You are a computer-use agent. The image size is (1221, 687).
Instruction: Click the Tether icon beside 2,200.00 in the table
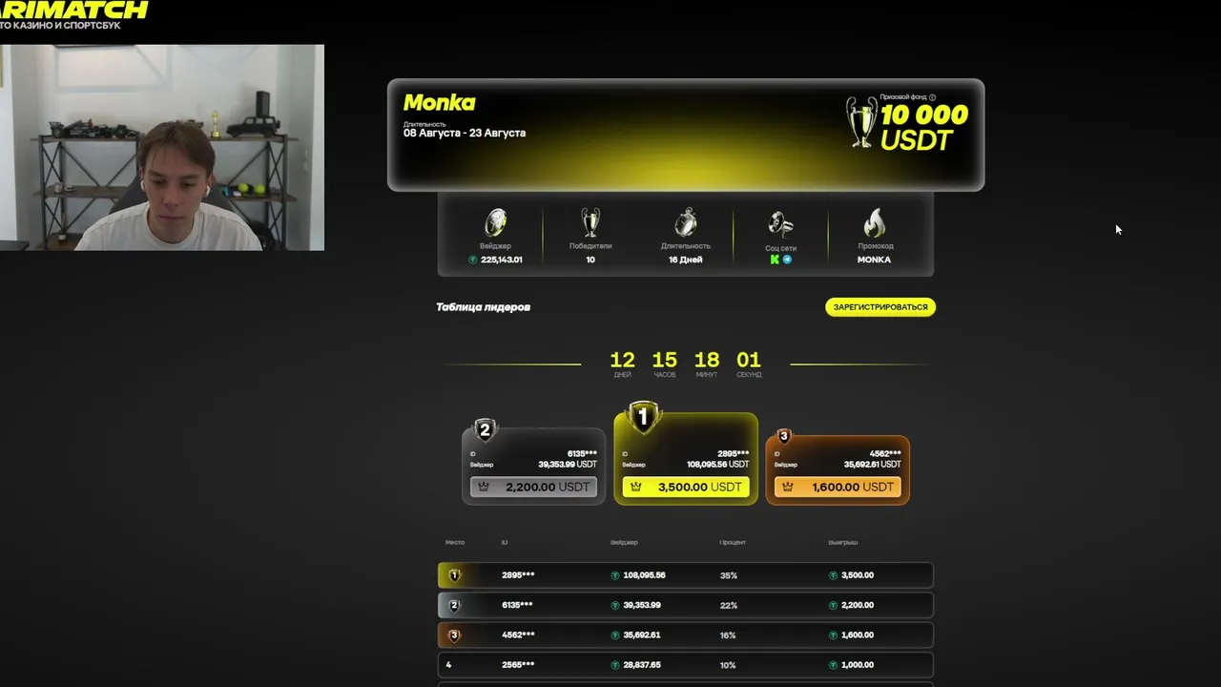coord(834,605)
